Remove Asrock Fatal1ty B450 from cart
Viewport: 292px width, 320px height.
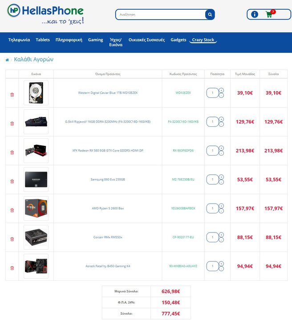12,268
